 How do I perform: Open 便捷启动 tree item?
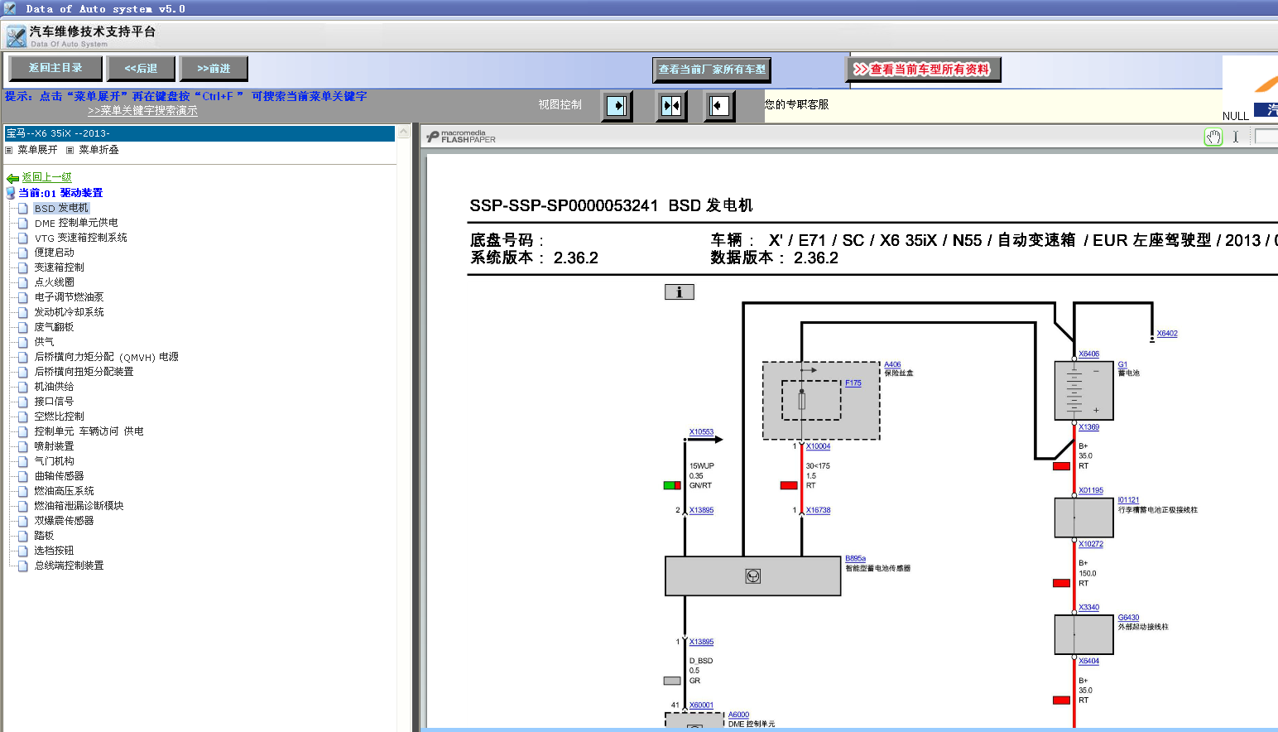click(55, 253)
